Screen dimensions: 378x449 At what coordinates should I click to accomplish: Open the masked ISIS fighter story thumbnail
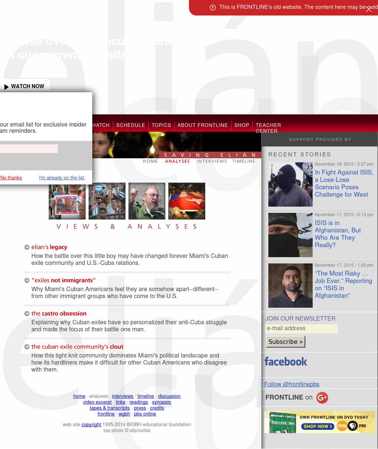point(290,184)
